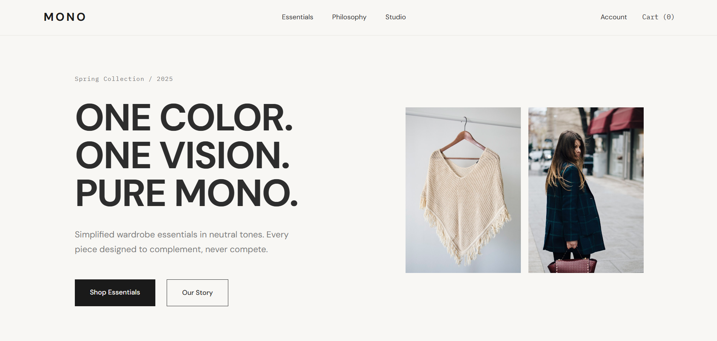
Task: Click the '2025' year text
Action: [x=165, y=79]
